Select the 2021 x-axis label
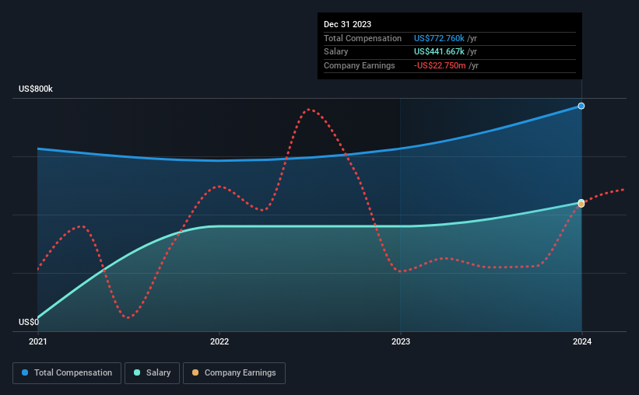Screen dimensions: 639x395 coord(38,341)
